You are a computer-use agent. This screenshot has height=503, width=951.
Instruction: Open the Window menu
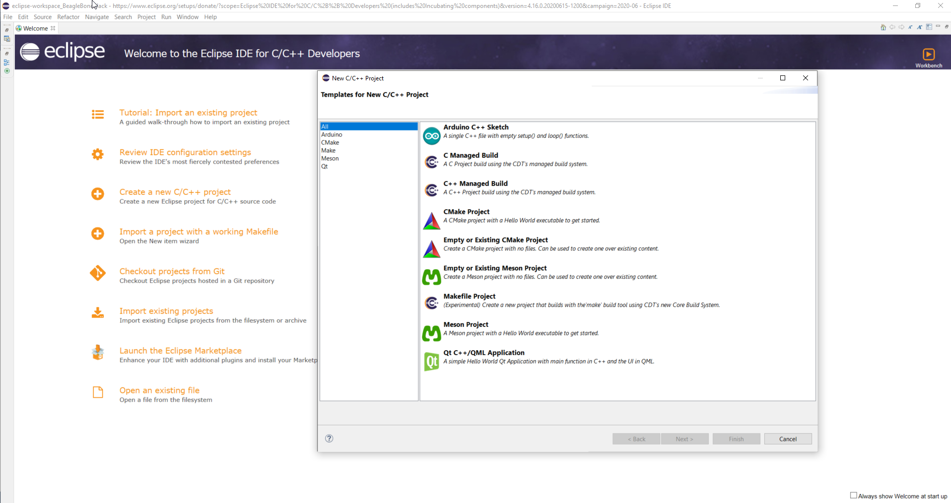(188, 17)
